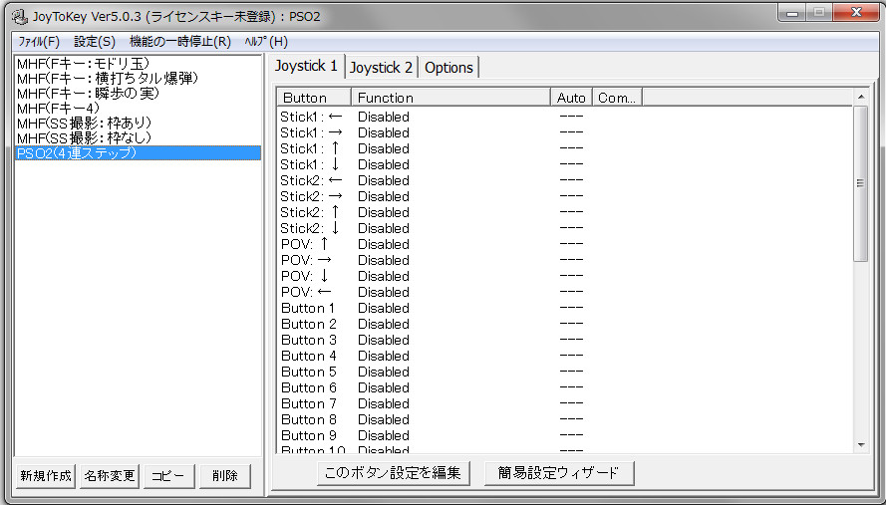Sort by the Button column header

(x=314, y=98)
